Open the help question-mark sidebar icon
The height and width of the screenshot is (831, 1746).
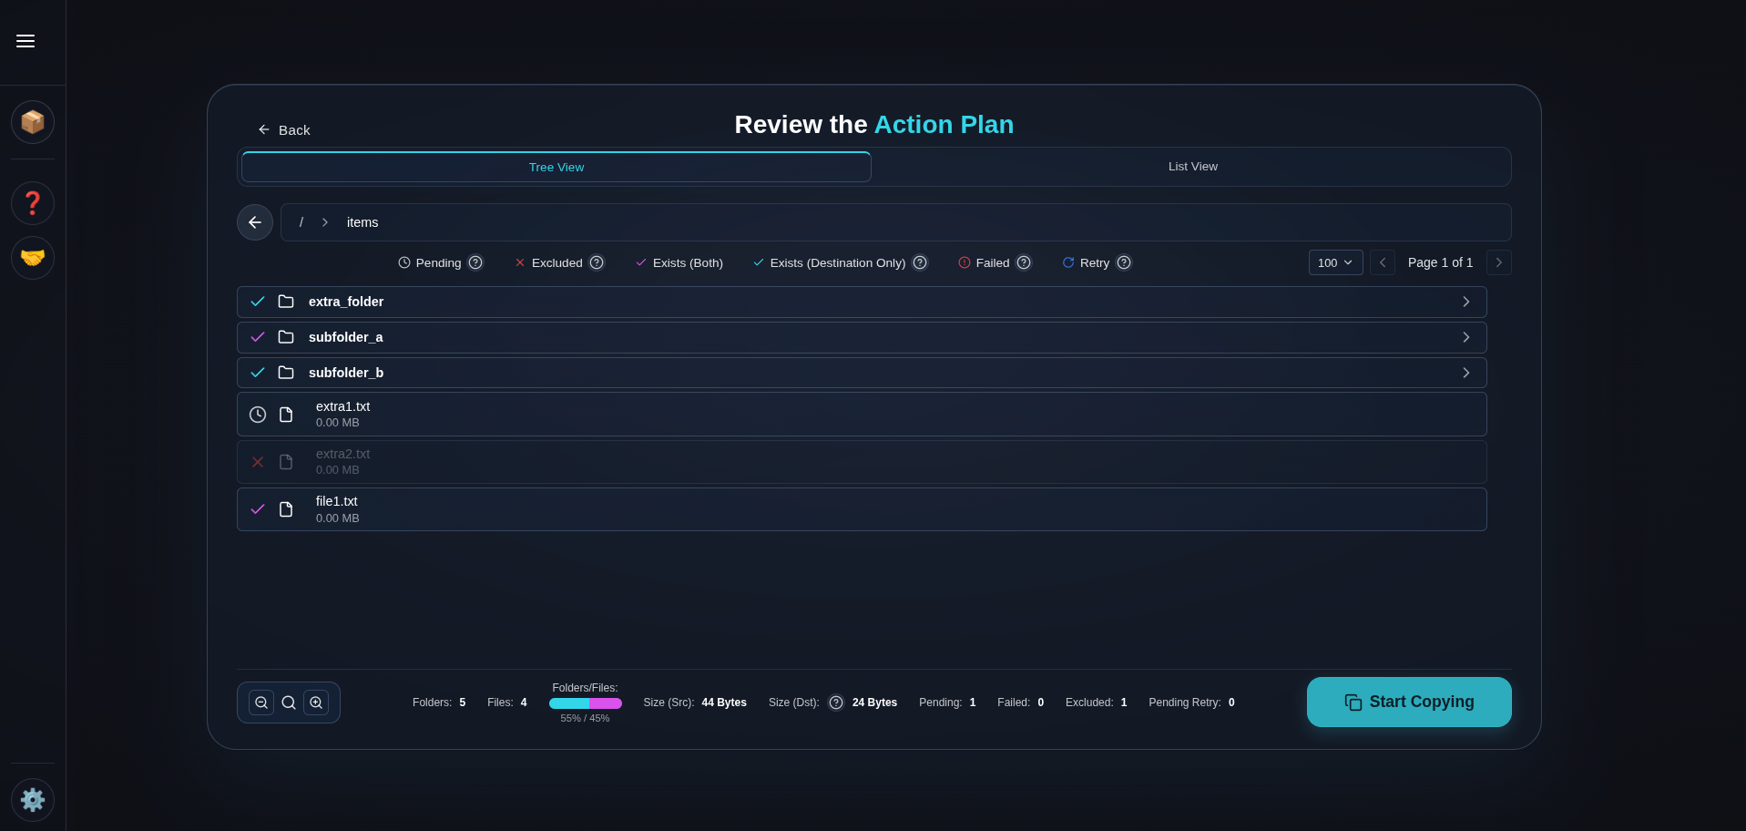33,202
